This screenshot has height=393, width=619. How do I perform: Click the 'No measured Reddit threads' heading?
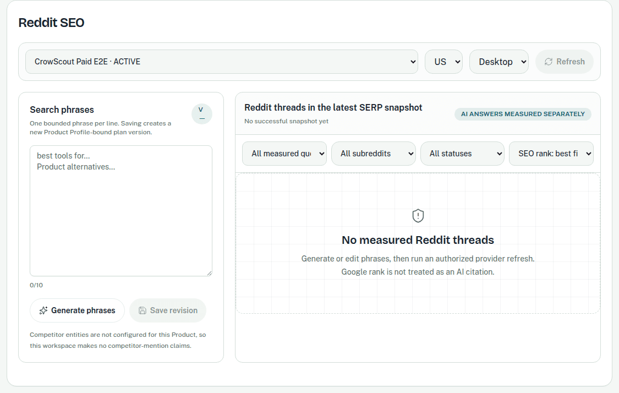[418, 240]
